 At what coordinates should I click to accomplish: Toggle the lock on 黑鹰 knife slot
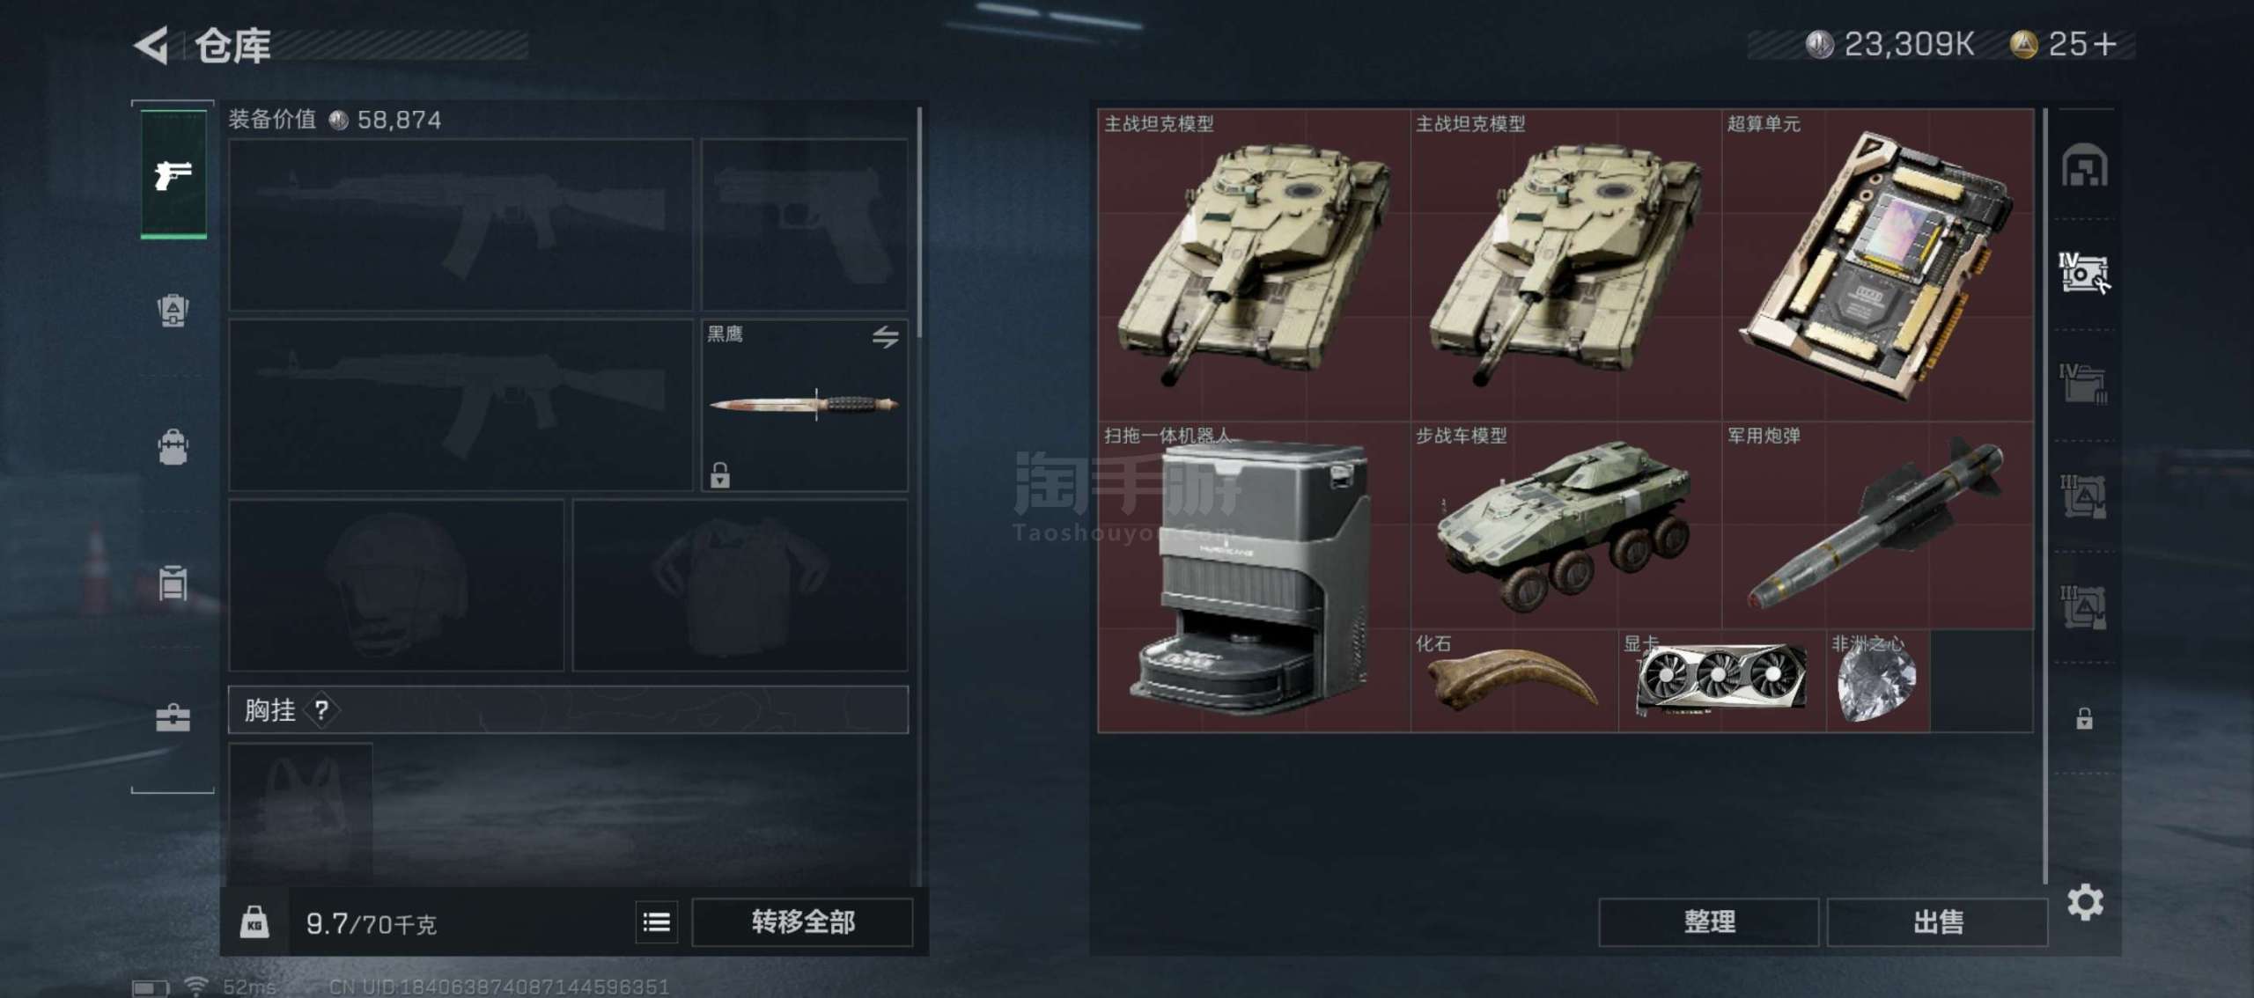coord(719,475)
